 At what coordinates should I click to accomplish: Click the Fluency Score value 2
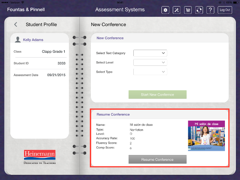131,143
